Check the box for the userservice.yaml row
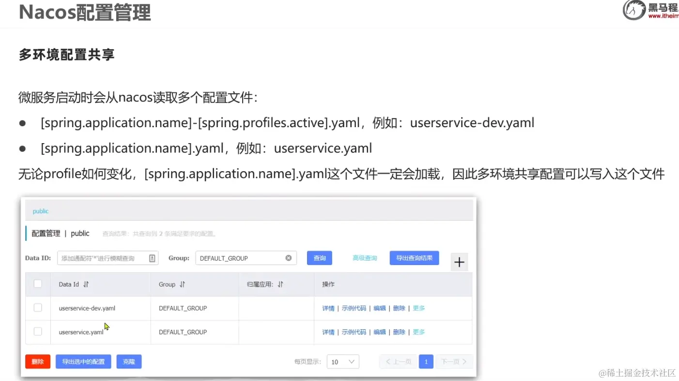 (x=38, y=331)
